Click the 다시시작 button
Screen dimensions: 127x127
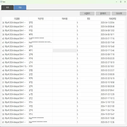tap(119, 14)
